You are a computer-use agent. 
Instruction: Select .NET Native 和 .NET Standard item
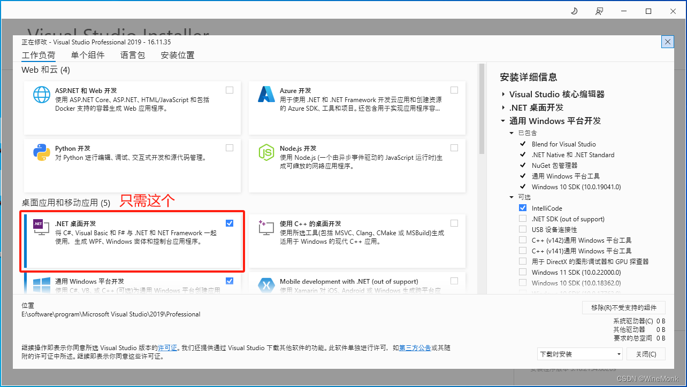(573, 154)
